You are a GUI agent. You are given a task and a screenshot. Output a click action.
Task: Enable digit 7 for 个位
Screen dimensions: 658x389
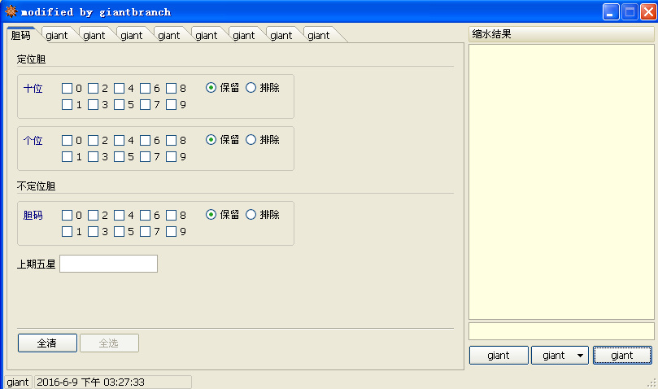(x=146, y=157)
